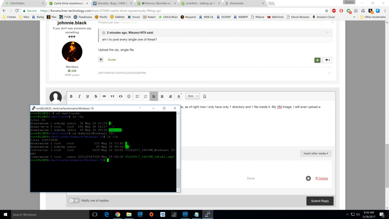Open the emoticon picker
Image resolution: width=389 pixels, height=219 pixels.
tap(129, 96)
